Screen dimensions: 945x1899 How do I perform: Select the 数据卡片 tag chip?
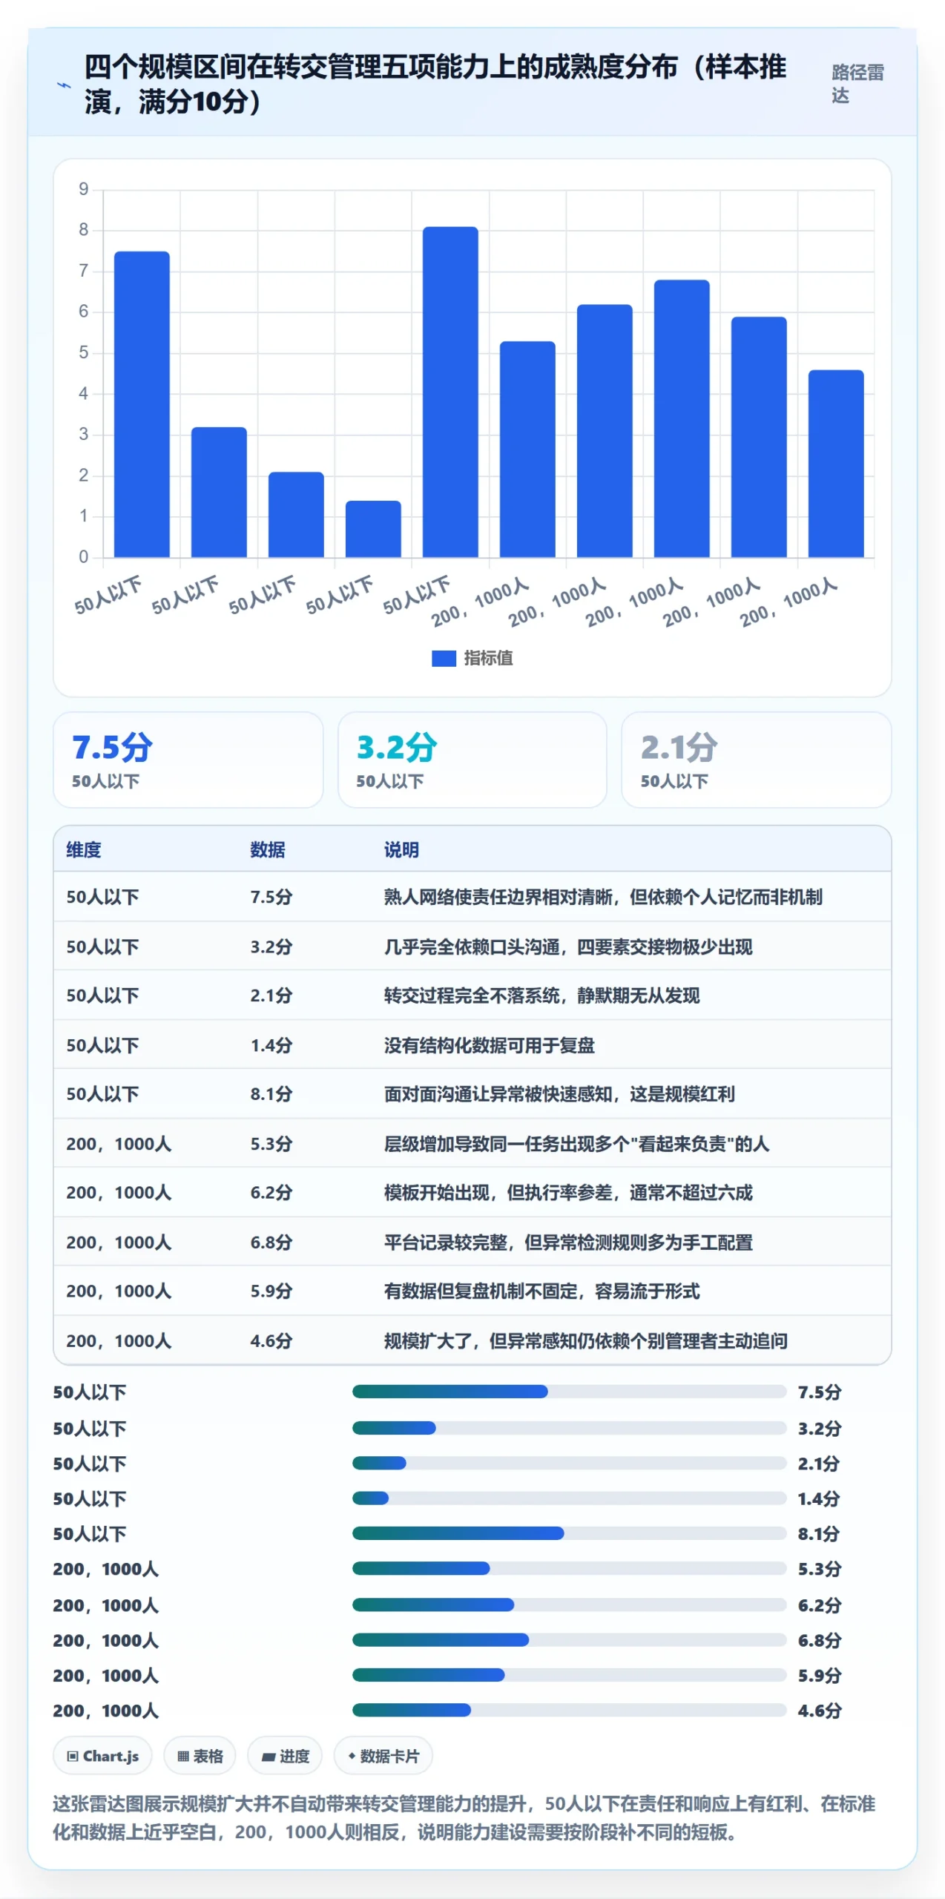coord(383,1756)
